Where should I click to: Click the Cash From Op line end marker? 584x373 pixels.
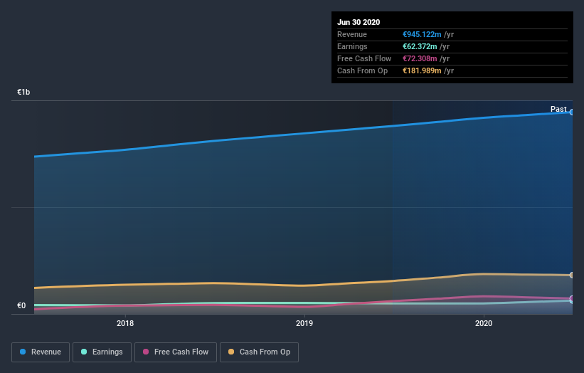click(571, 275)
